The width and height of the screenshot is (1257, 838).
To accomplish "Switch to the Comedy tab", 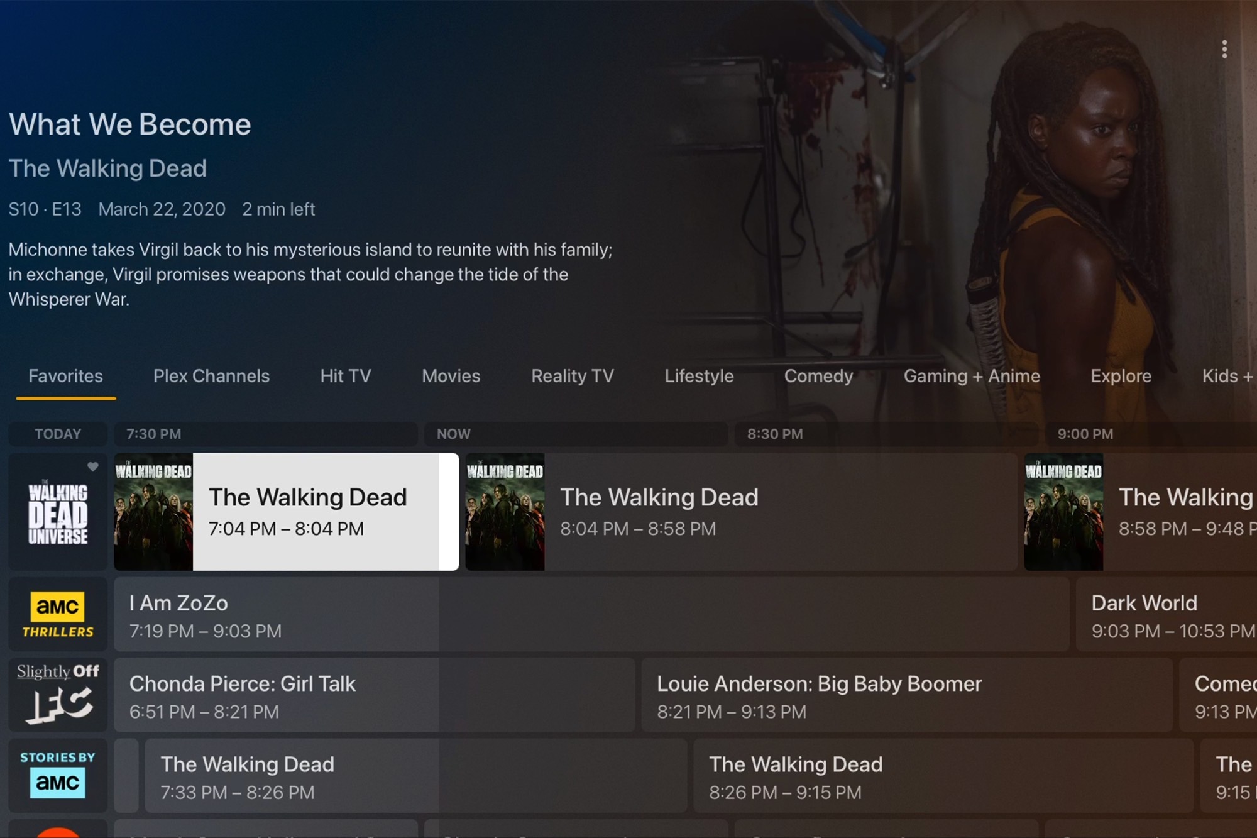I will pos(818,376).
